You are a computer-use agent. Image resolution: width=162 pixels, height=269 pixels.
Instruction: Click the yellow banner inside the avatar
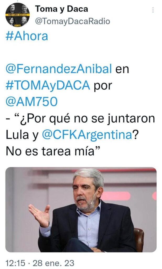pos(18,15)
